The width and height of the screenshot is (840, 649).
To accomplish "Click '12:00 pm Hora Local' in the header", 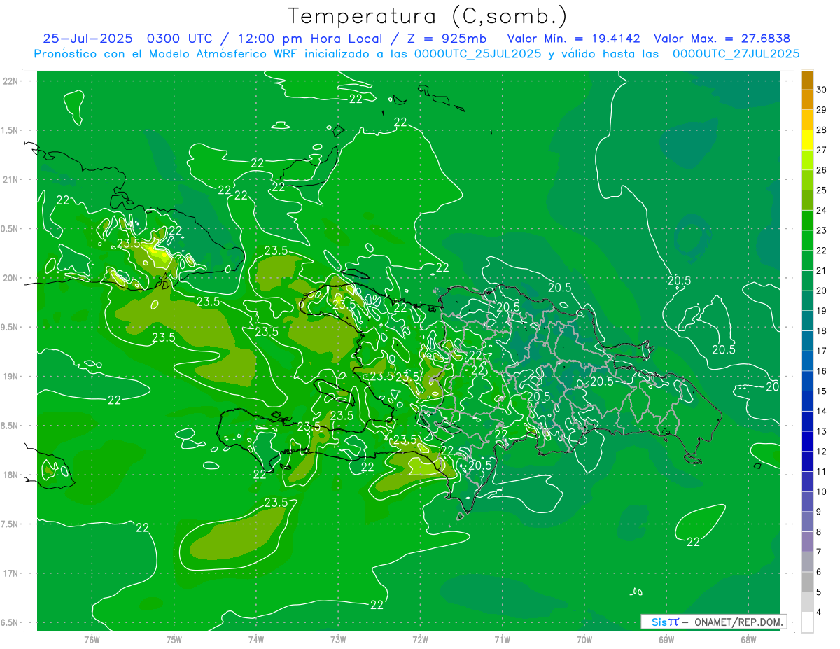I will pos(311,39).
